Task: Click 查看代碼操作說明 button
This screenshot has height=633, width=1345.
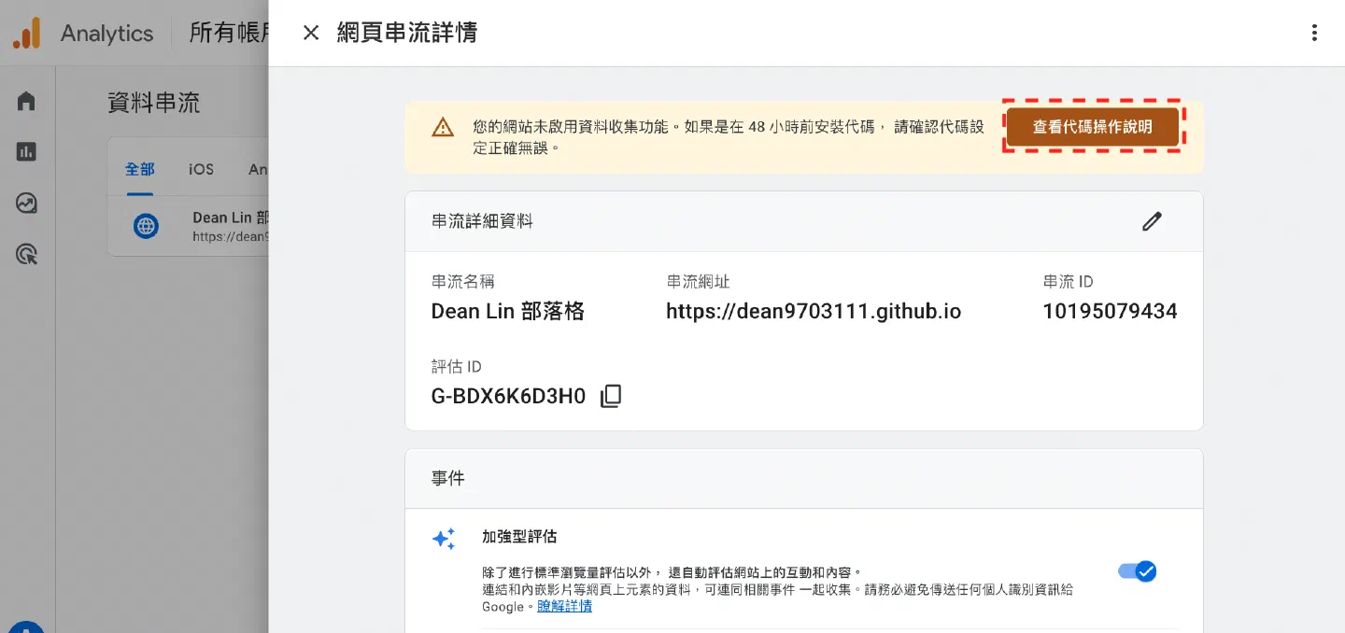Action: pos(1093,127)
